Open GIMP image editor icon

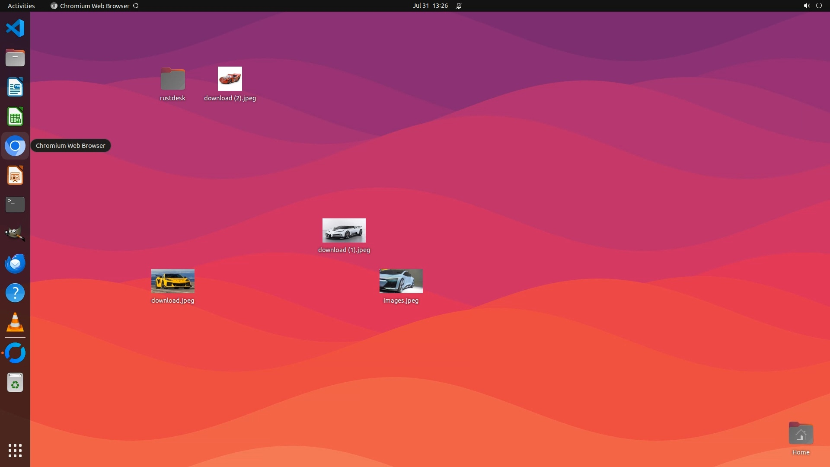[x=15, y=234]
